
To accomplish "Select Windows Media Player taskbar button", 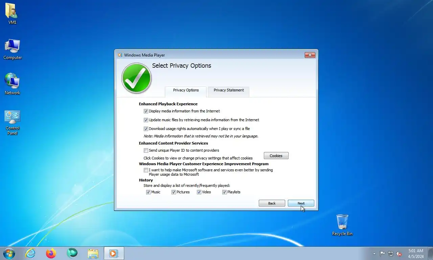I will (114, 253).
